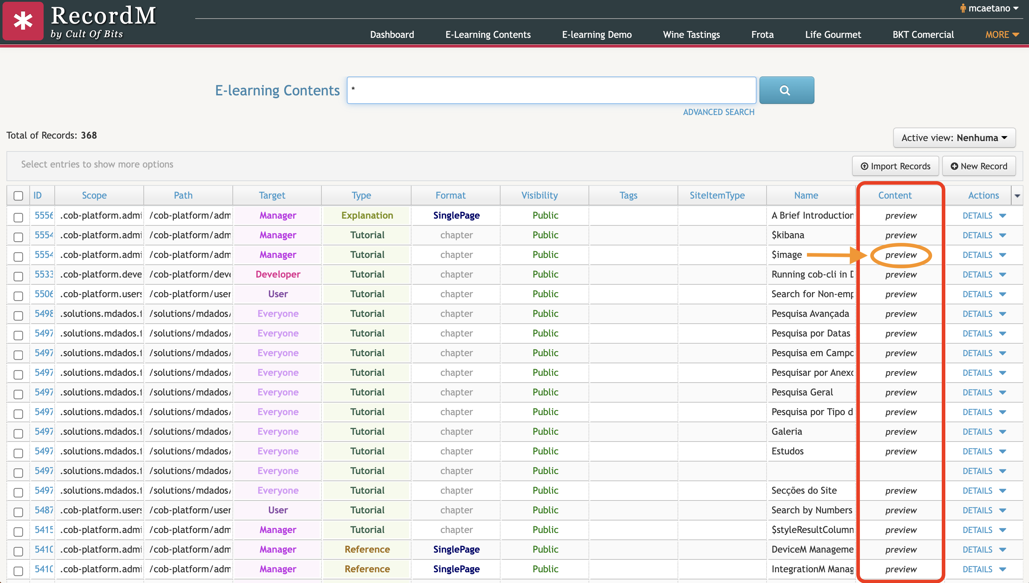Open actions arrow for Galeria row
This screenshot has height=583, width=1029.
tap(1003, 432)
